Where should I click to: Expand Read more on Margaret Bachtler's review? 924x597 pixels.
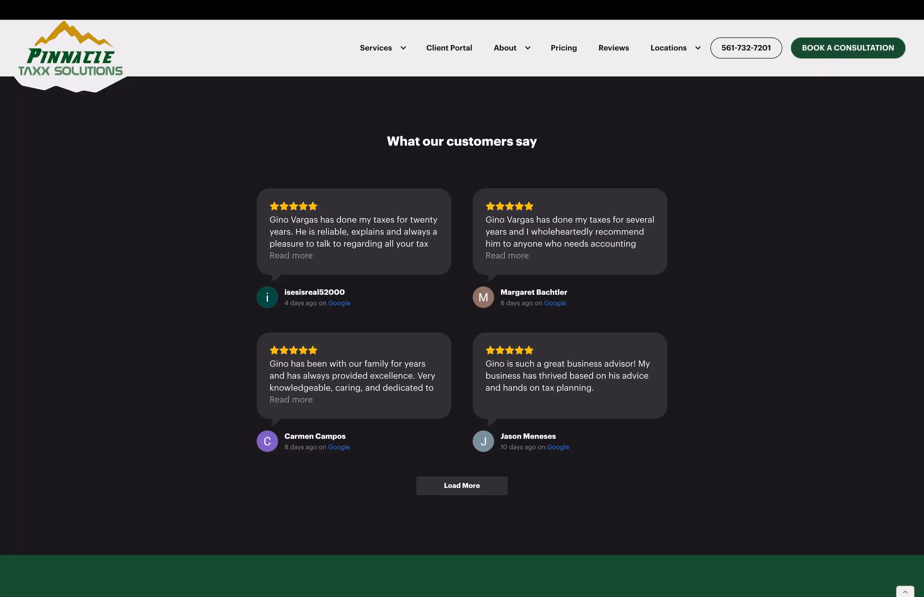[507, 255]
